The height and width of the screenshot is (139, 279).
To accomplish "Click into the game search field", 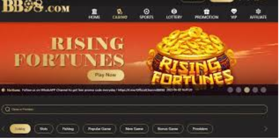I will [x=134, y=109].
